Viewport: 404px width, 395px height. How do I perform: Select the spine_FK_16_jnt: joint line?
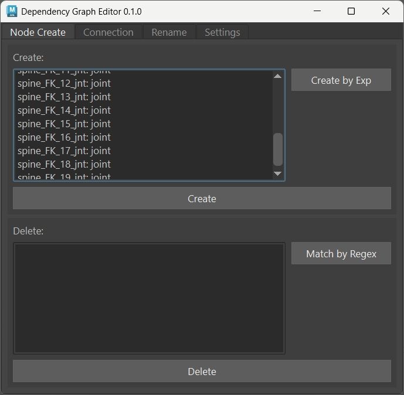pos(64,137)
